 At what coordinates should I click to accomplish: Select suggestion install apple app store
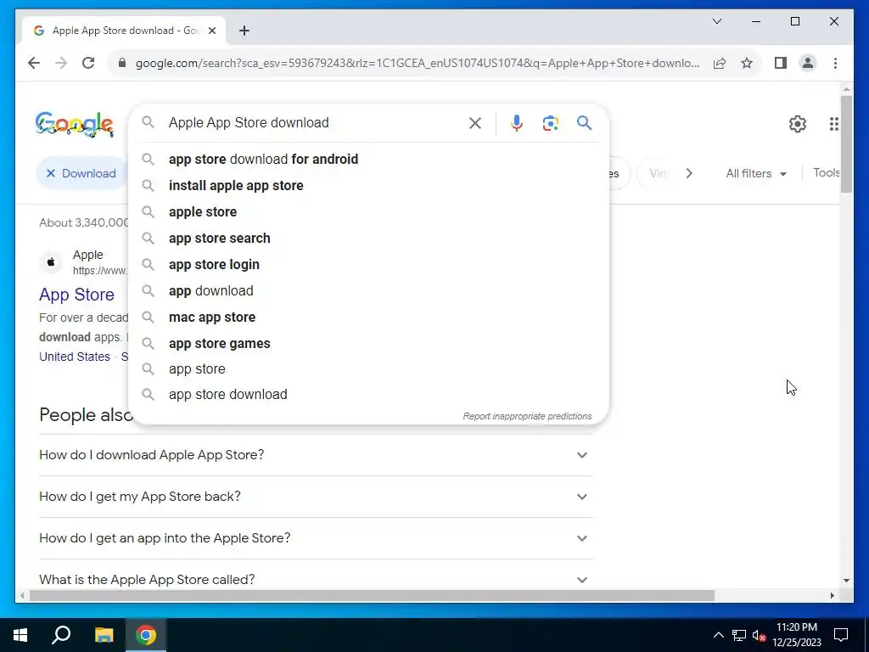[x=368, y=186]
